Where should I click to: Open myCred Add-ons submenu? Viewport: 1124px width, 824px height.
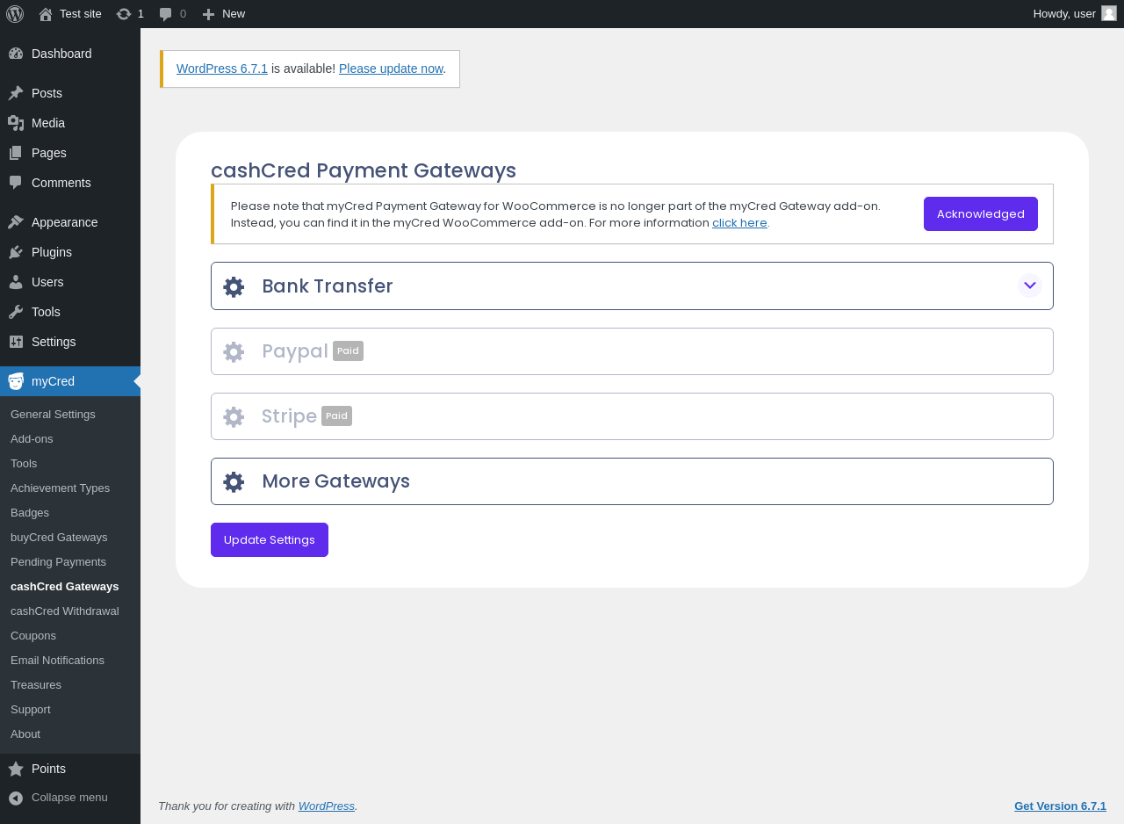point(70,438)
